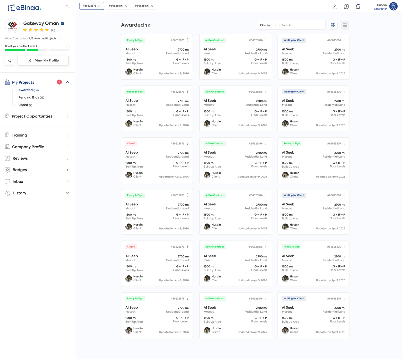
Task: Click the Waiting for Client tag on the top-right card
Action: pyautogui.click(x=294, y=40)
